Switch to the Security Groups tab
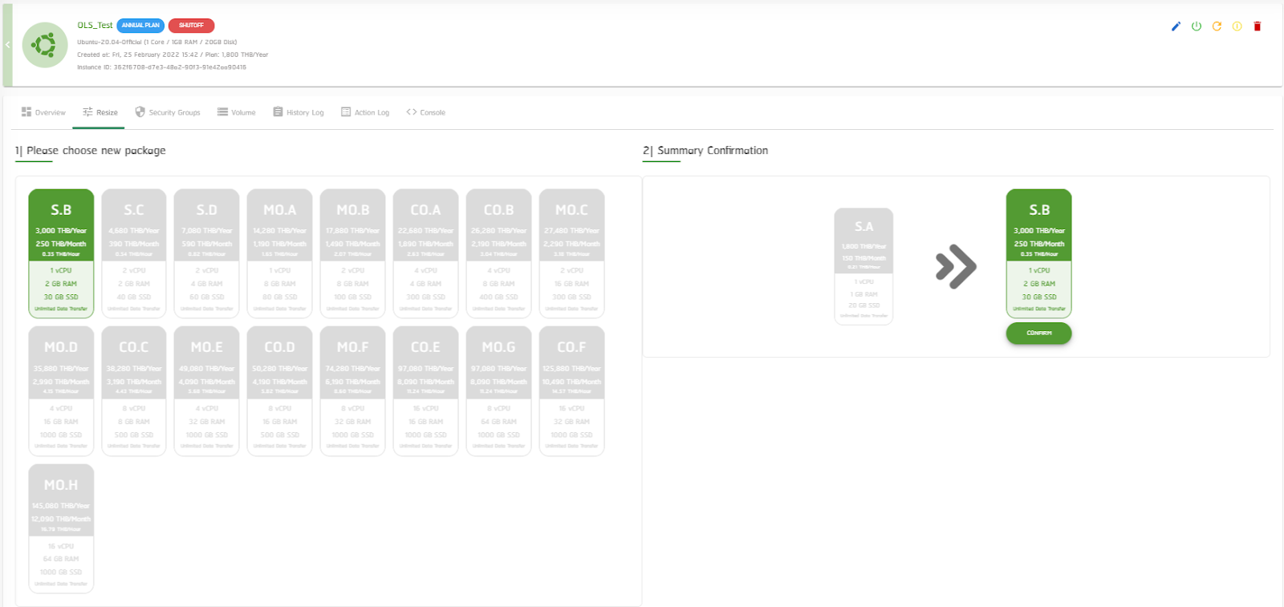Image resolution: width=1284 pixels, height=607 pixels. 167,112
